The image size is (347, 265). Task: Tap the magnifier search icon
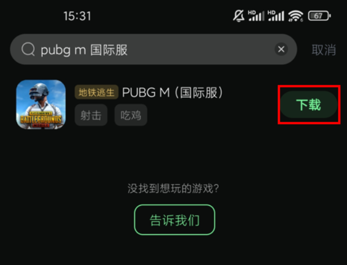pyautogui.click(x=28, y=49)
